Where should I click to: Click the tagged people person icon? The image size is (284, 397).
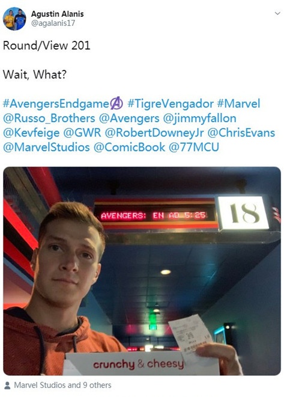(8, 386)
